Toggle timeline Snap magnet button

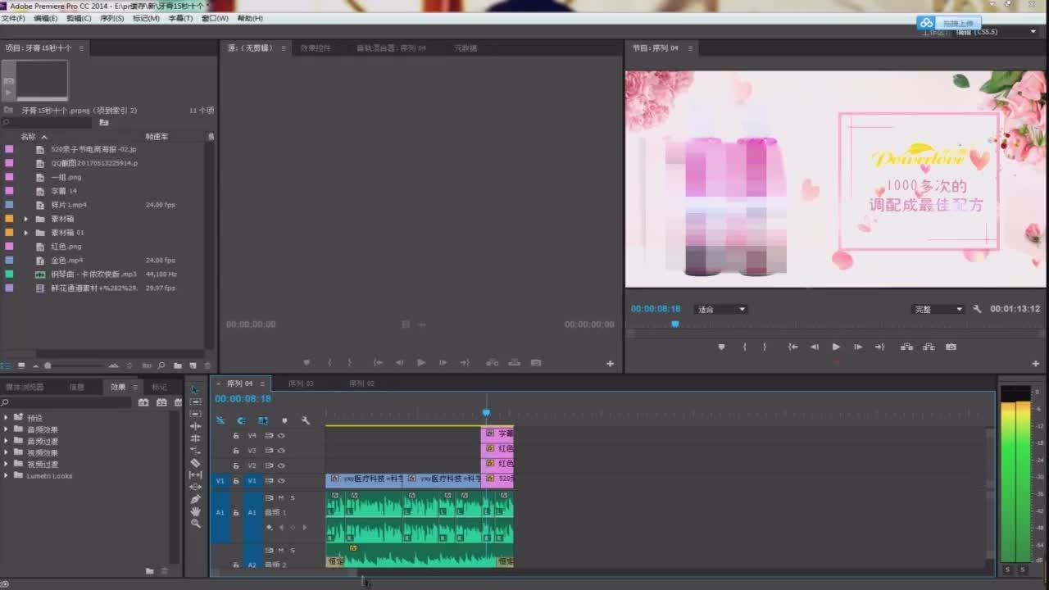pyautogui.click(x=241, y=420)
